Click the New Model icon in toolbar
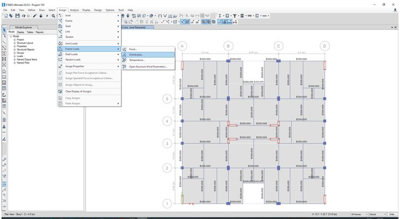The image size is (401, 219). [x=6, y=16]
